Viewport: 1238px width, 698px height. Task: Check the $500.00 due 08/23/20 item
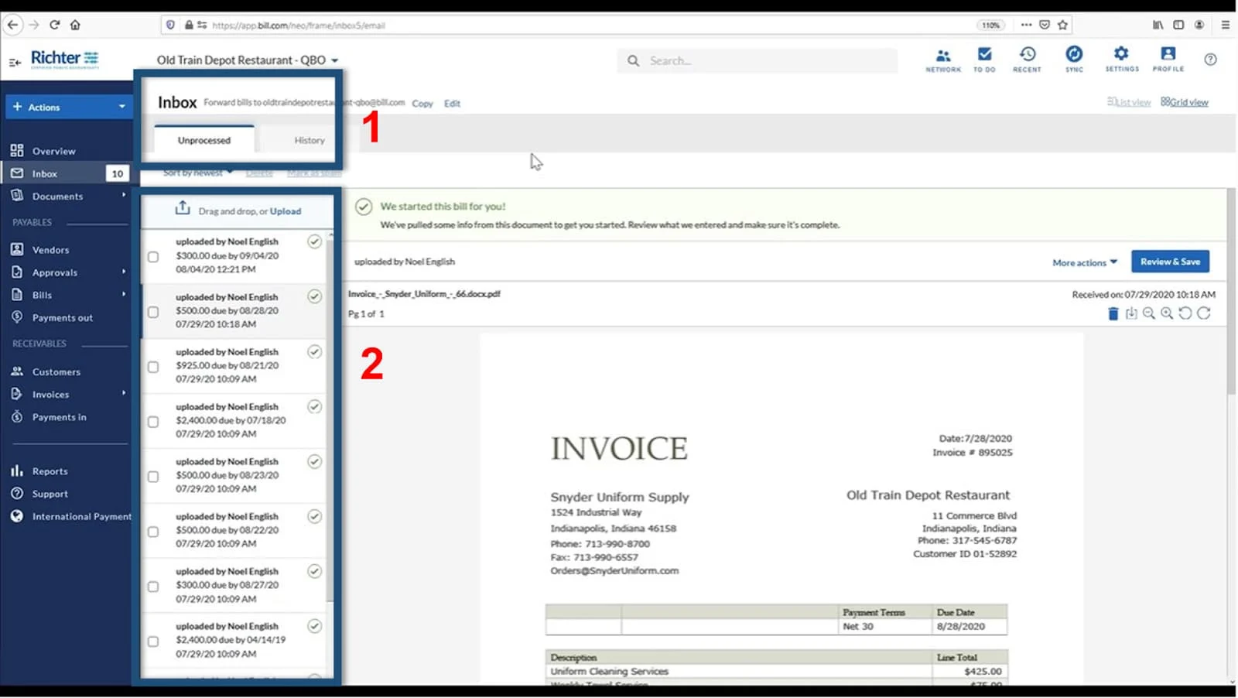coord(153,477)
